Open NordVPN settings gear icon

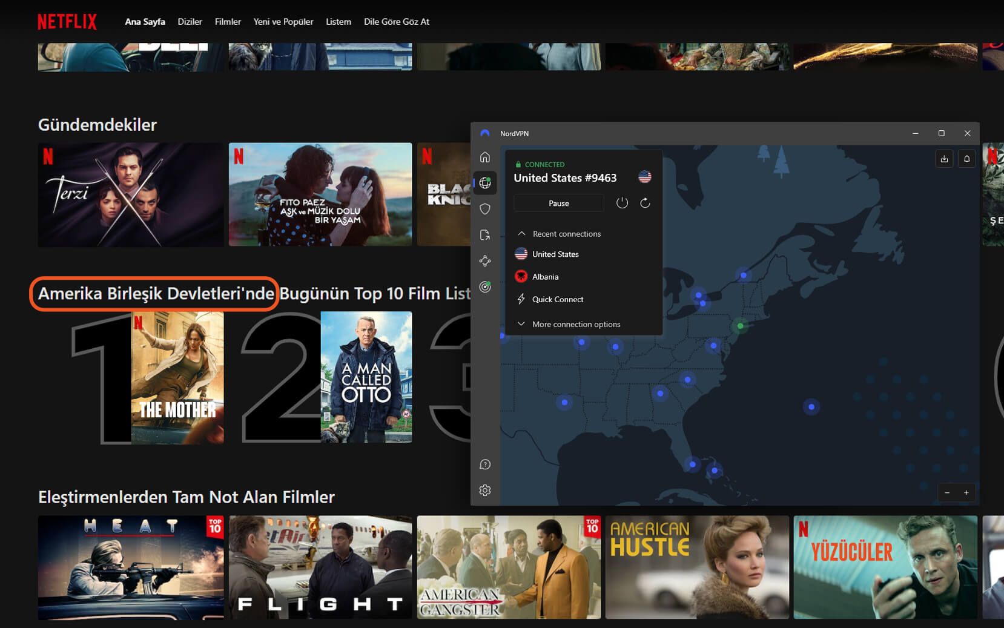coord(485,491)
